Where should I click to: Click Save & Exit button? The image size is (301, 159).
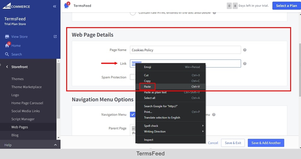(233, 143)
